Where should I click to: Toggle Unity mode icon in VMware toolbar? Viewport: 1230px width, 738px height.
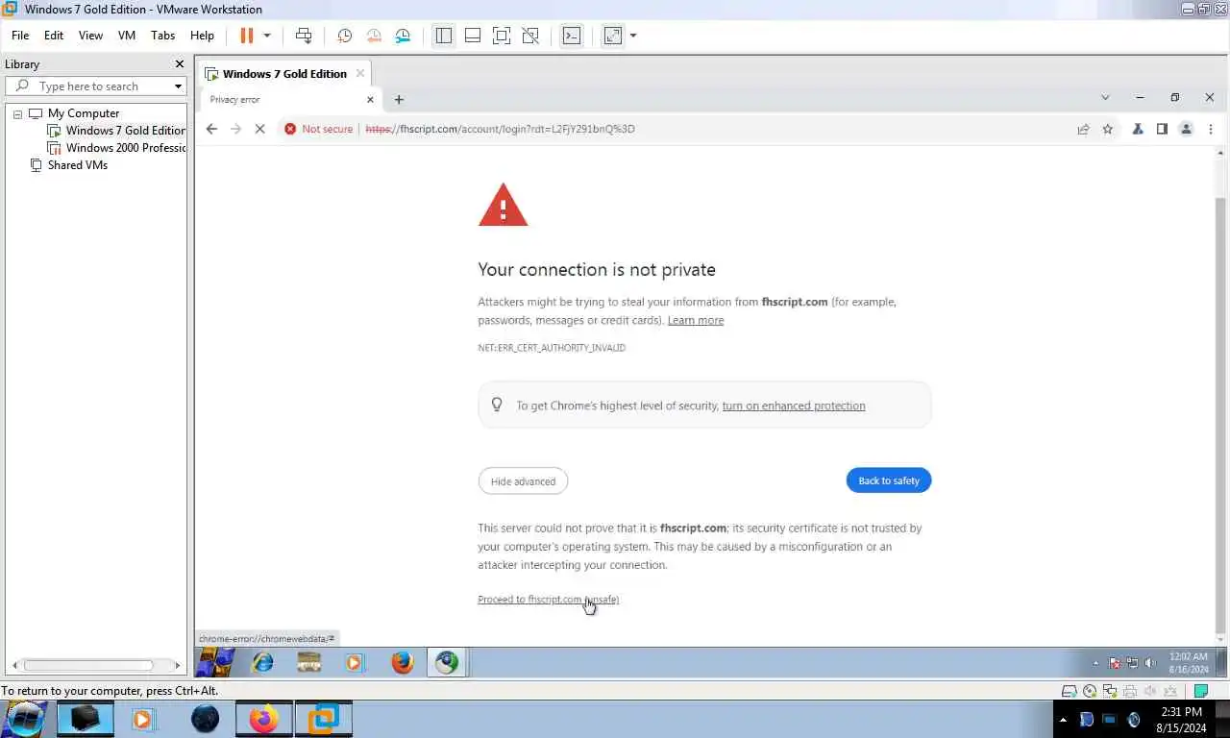coord(530,36)
